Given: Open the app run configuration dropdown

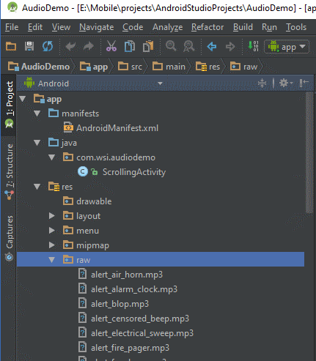Looking at the screenshot, I should [x=287, y=47].
